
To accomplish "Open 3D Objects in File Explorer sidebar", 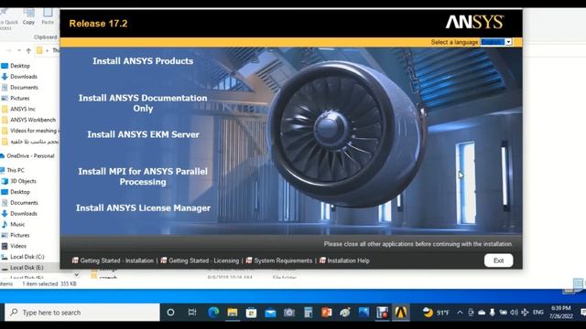I will pyautogui.click(x=23, y=181).
